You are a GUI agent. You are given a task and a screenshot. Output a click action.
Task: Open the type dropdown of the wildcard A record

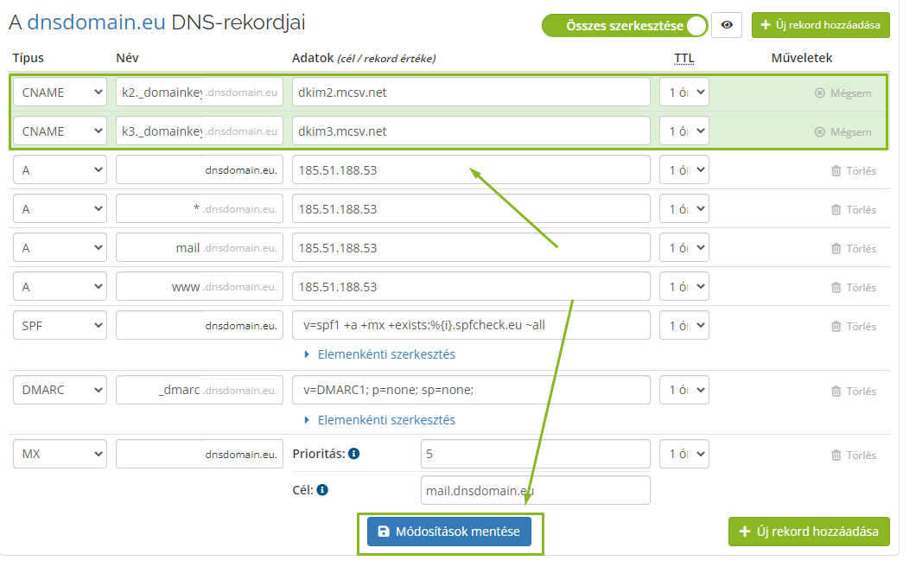coord(60,208)
